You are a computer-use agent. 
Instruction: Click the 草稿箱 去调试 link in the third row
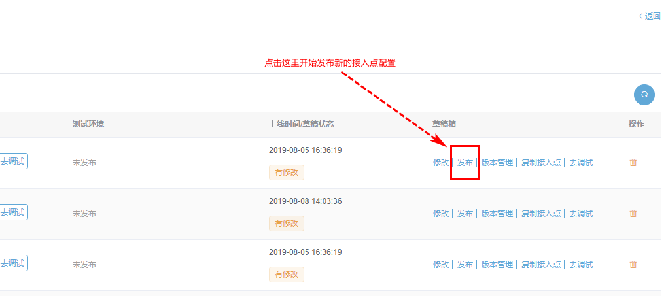581,265
